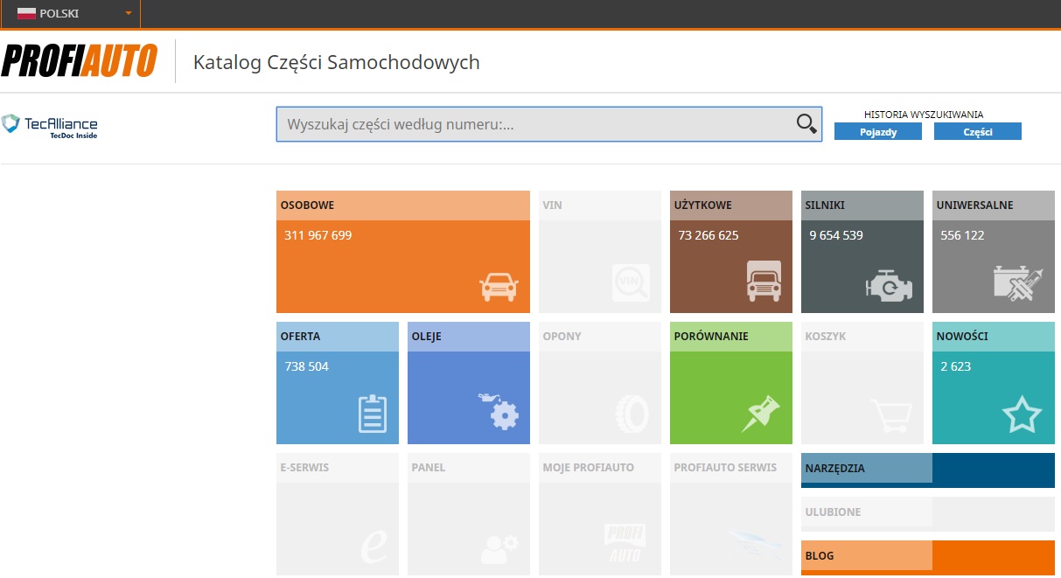Click the count 2 623
1061x578 pixels.
point(956,366)
